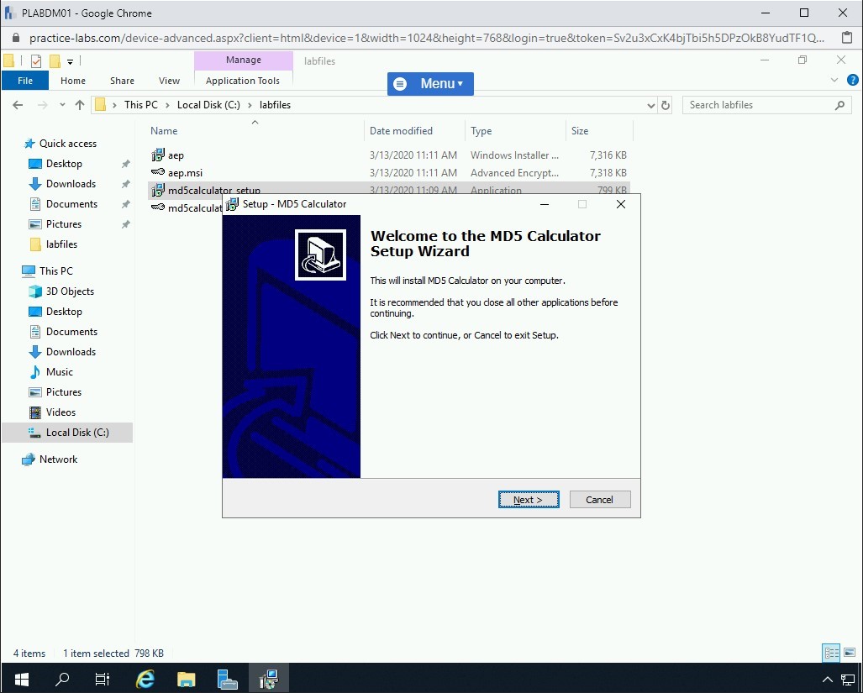Open the File tab in Explorer
This screenshot has width=863, height=693.
click(25, 81)
